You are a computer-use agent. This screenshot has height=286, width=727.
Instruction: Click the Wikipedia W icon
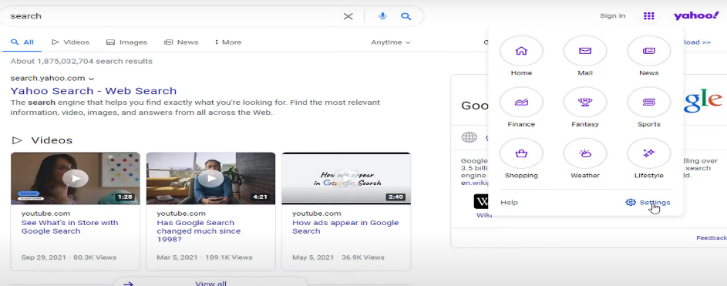481,201
